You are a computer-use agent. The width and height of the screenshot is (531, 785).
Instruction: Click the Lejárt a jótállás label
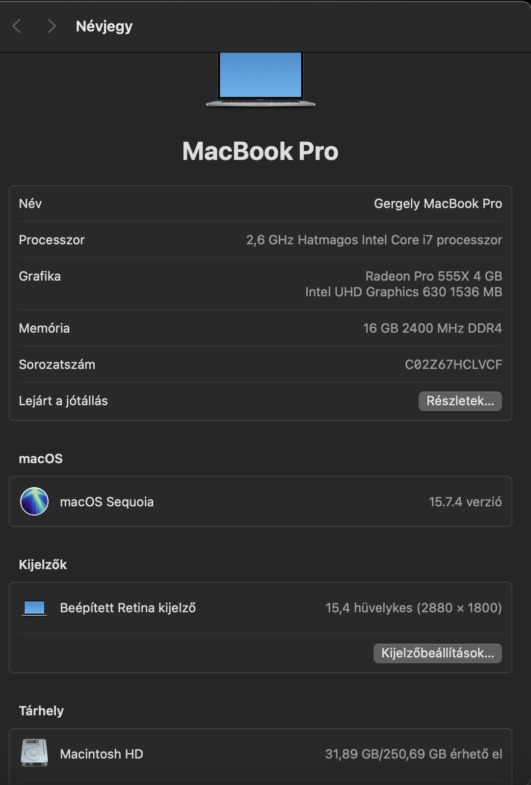63,401
